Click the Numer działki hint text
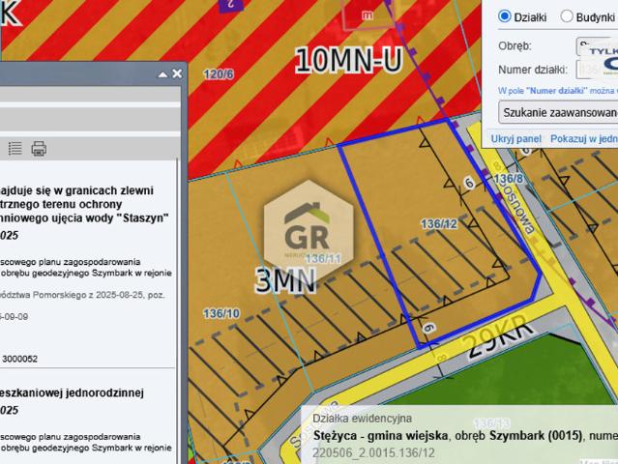618x464 pixels. (x=558, y=91)
